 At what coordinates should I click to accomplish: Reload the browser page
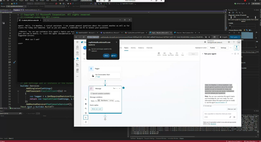point(84,37)
